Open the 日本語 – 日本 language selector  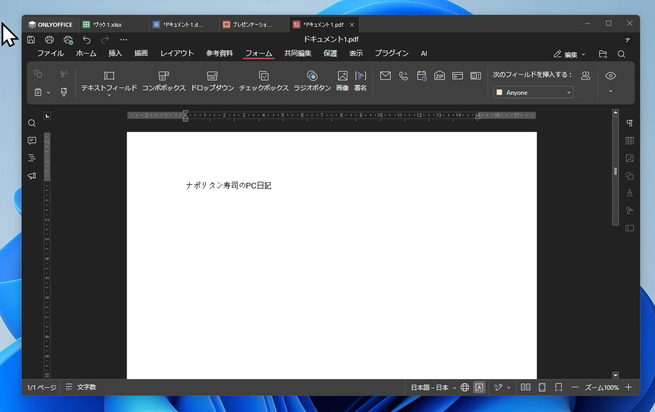click(433, 387)
